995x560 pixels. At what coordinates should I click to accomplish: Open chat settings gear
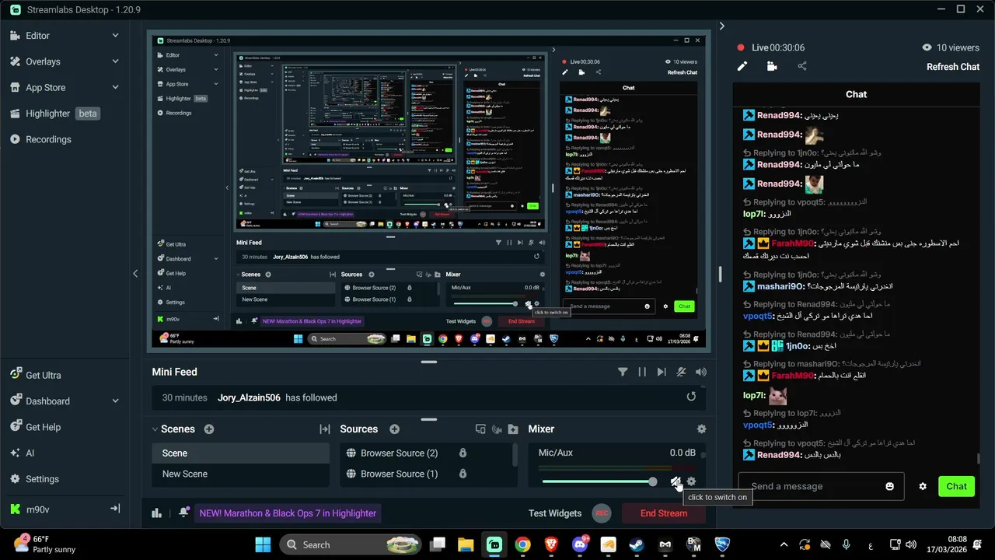tap(923, 486)
